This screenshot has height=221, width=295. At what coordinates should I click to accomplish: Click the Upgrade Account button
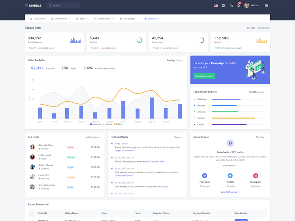coord(204,76)
